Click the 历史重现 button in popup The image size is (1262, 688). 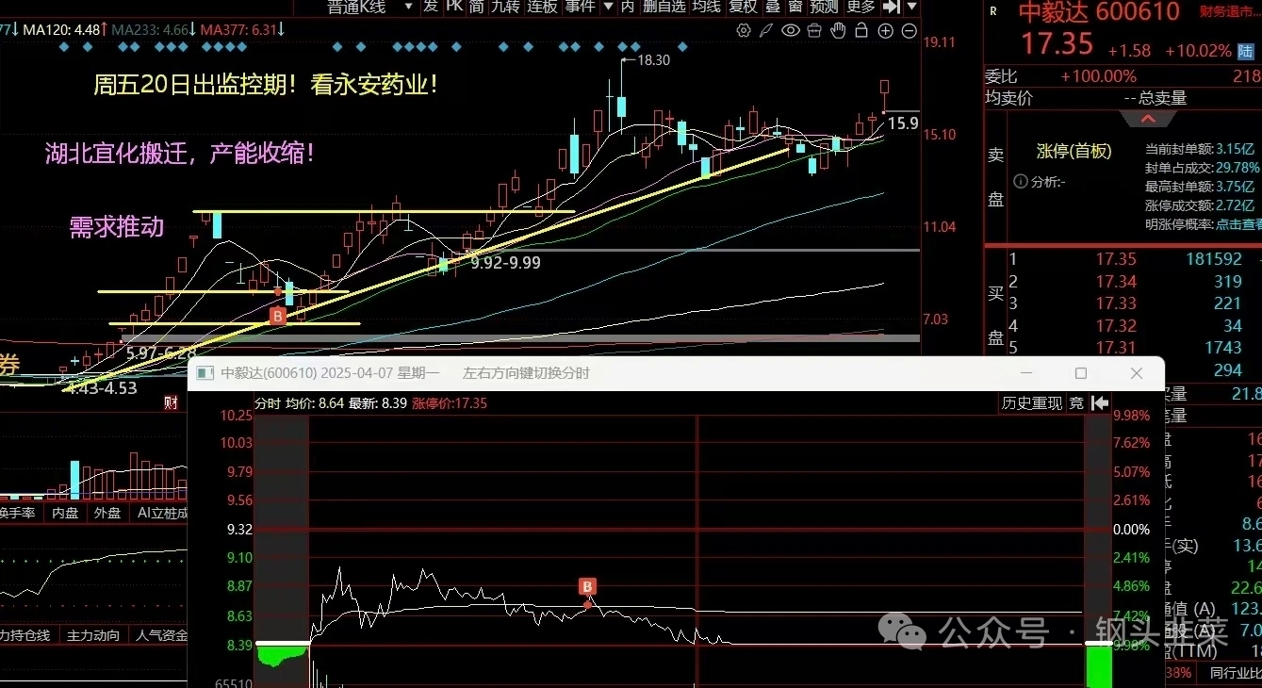tap(1032, 402)
